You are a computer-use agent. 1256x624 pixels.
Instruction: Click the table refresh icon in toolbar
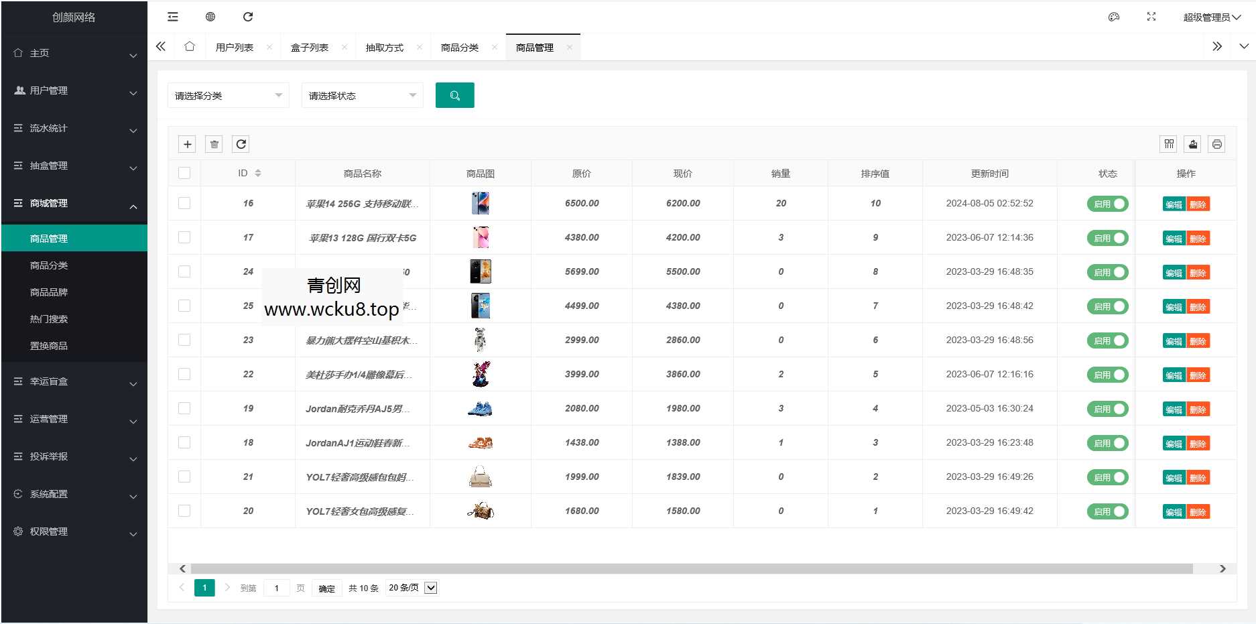(x=241, y=144)
